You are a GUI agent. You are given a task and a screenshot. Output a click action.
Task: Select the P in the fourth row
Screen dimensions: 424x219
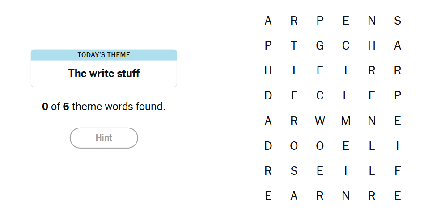[398, 96]
